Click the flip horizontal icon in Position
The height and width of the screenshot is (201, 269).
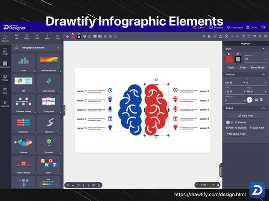[x=261, y=99]
